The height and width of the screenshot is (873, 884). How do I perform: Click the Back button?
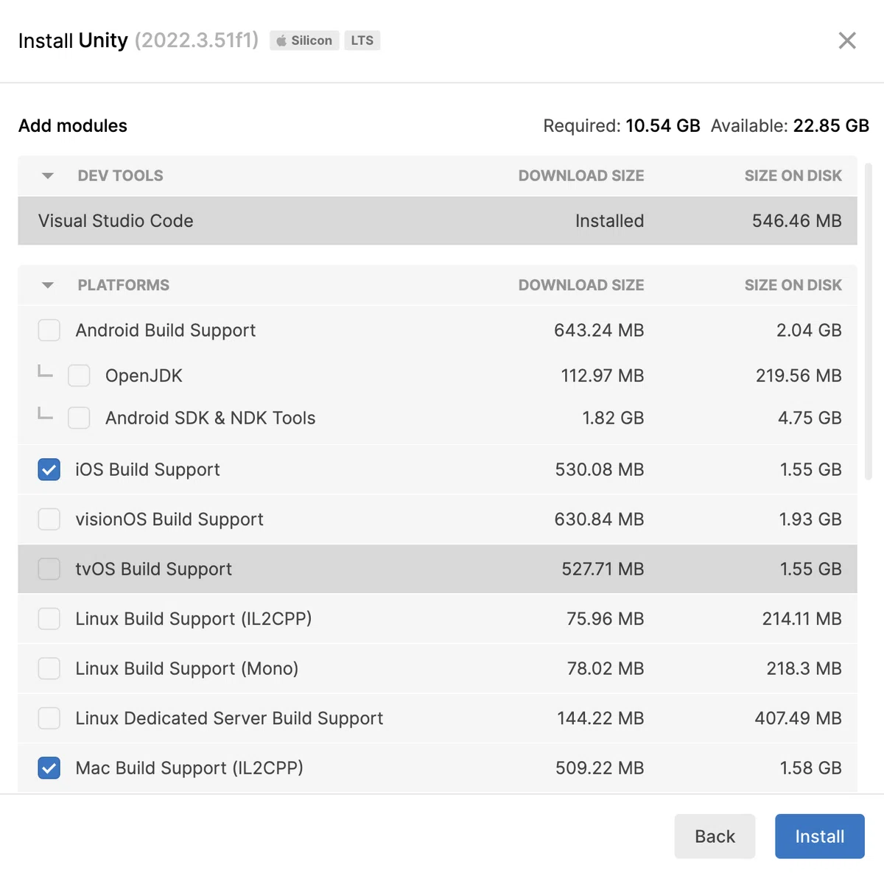pos(715,836)
